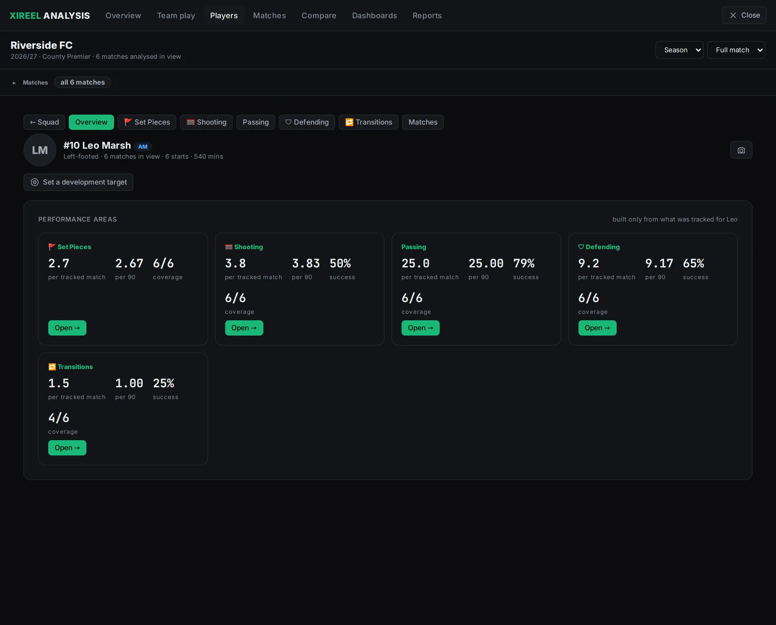Go to Team play in navigation
Screen dimensions: 776x625
(x=176, y=16)
